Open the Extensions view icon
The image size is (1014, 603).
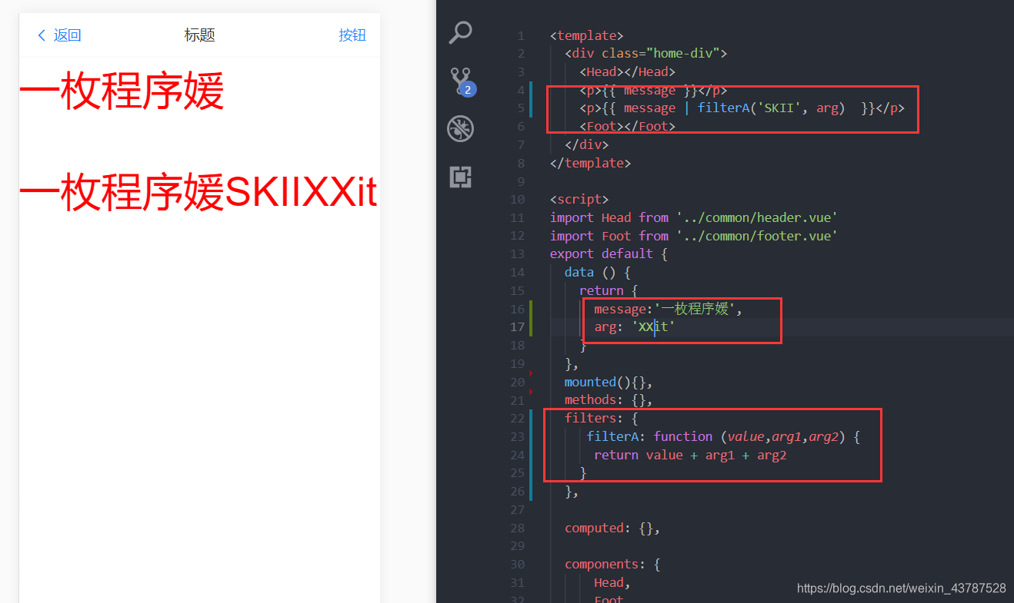(x=460, y=177)
